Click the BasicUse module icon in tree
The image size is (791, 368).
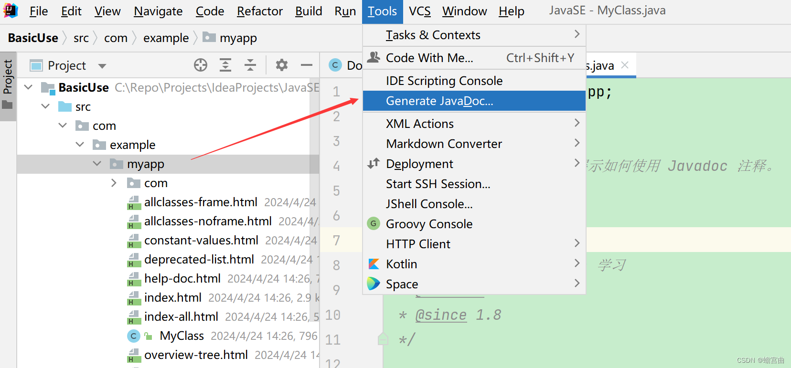(48, 88)
